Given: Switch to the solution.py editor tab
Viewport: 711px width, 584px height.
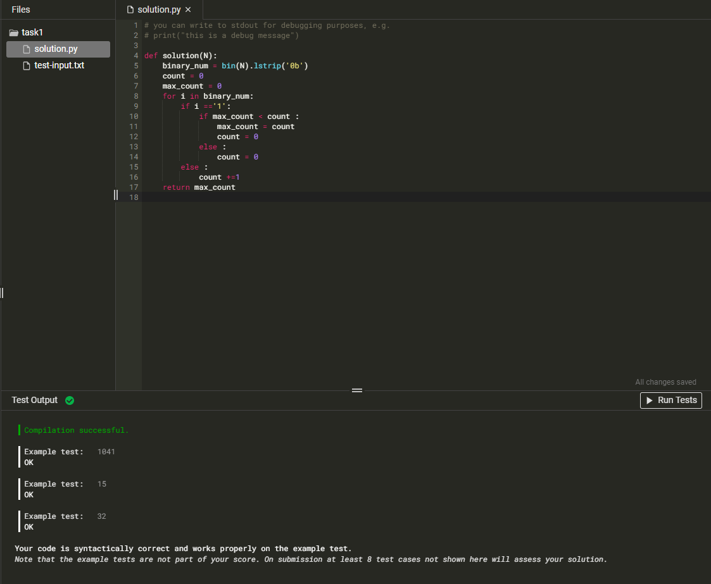Looking at the screenshot, I should pos(158,9).
